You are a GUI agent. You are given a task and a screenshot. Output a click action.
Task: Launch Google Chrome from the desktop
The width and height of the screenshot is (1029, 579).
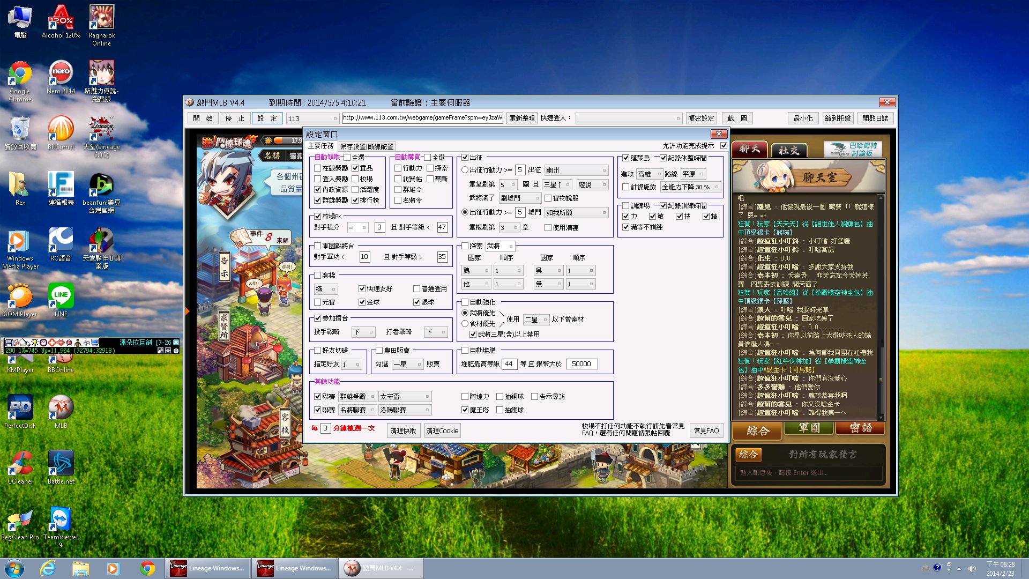20,81
